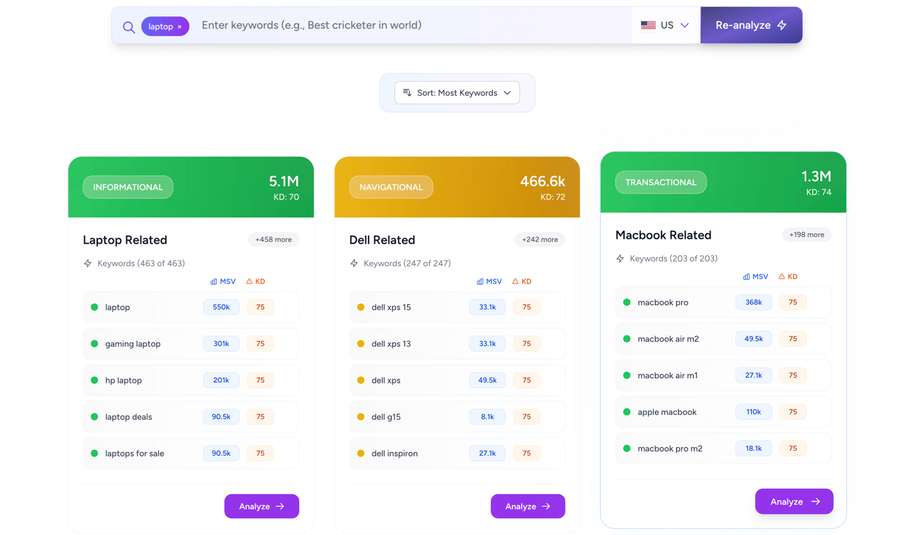The height and width of the screenshot is (535, 911).
Task: Open the US country dropdown
Action: 665,26
